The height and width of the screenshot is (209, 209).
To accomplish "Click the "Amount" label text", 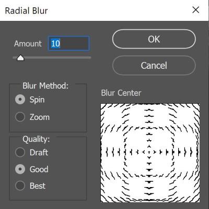I will click(28, 44).
